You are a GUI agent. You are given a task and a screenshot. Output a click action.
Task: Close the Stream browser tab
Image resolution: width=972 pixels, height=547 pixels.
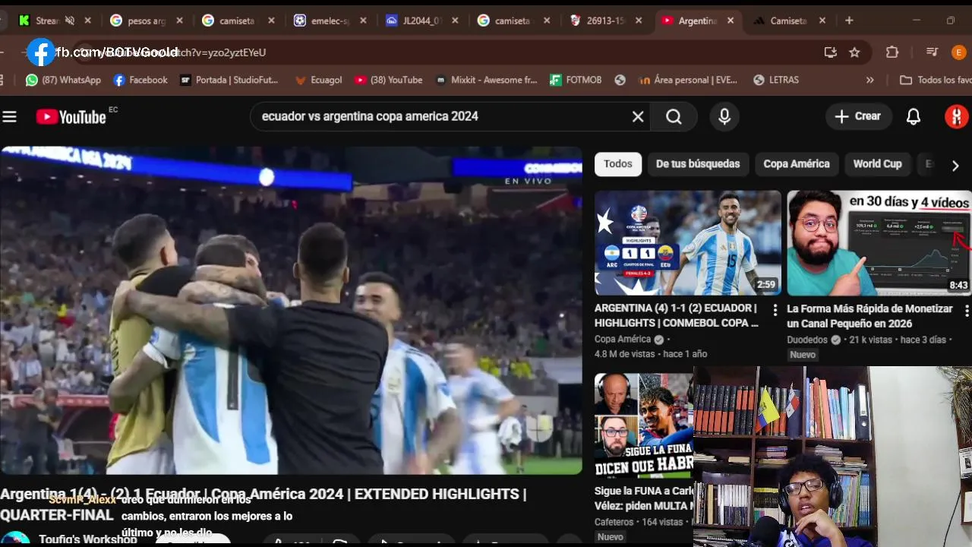pyautogui.click(x=88, y=21)
